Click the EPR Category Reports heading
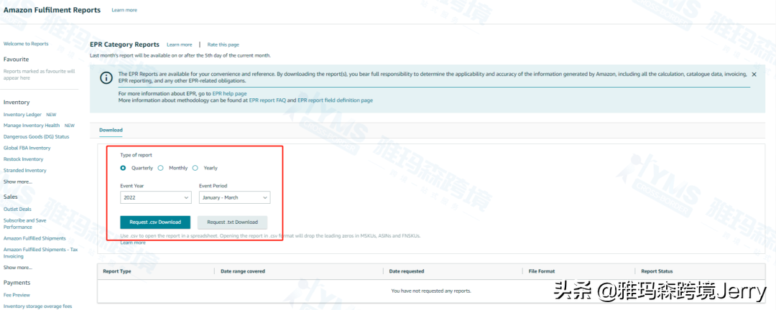Screen dimensions: 776x310 [x=125, y=44]
